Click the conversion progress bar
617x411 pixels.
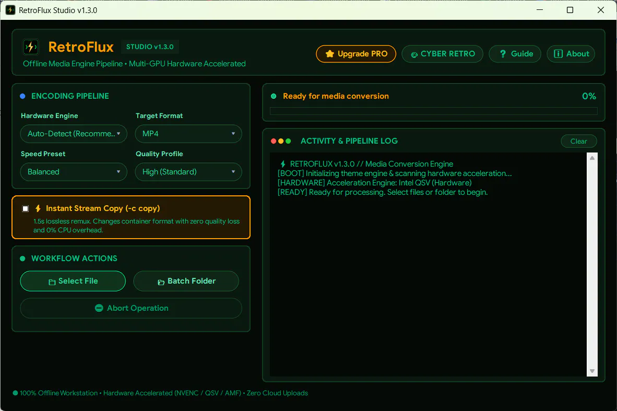pos(434,111)
